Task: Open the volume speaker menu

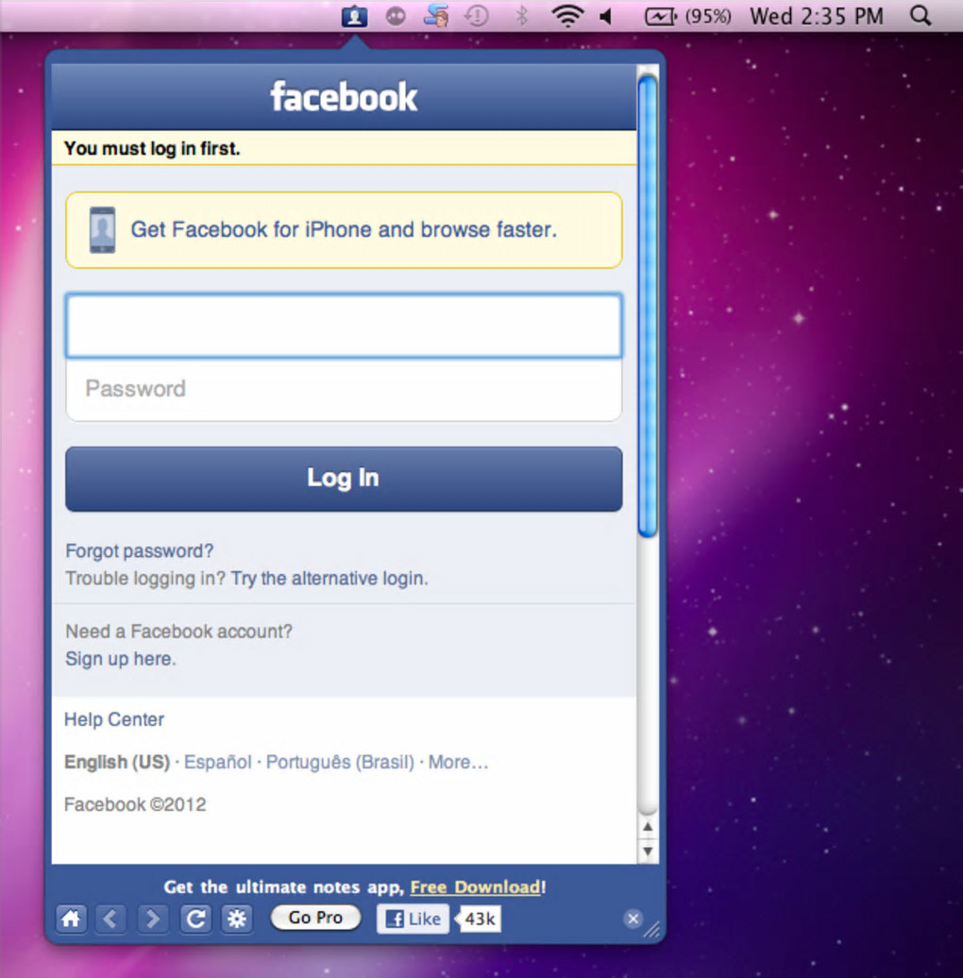Action: tap(605, 16)
